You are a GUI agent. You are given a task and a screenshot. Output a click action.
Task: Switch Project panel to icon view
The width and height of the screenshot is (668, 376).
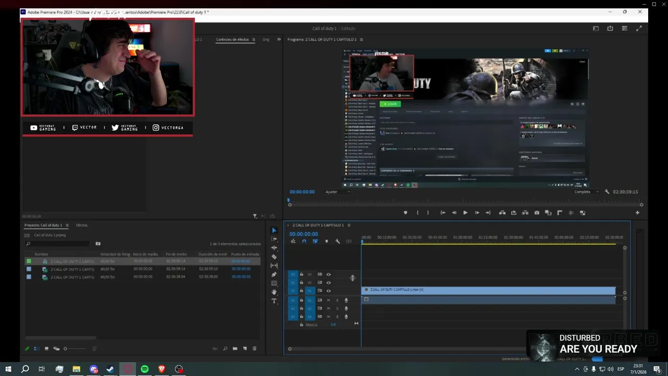click(x=46, y=348)
